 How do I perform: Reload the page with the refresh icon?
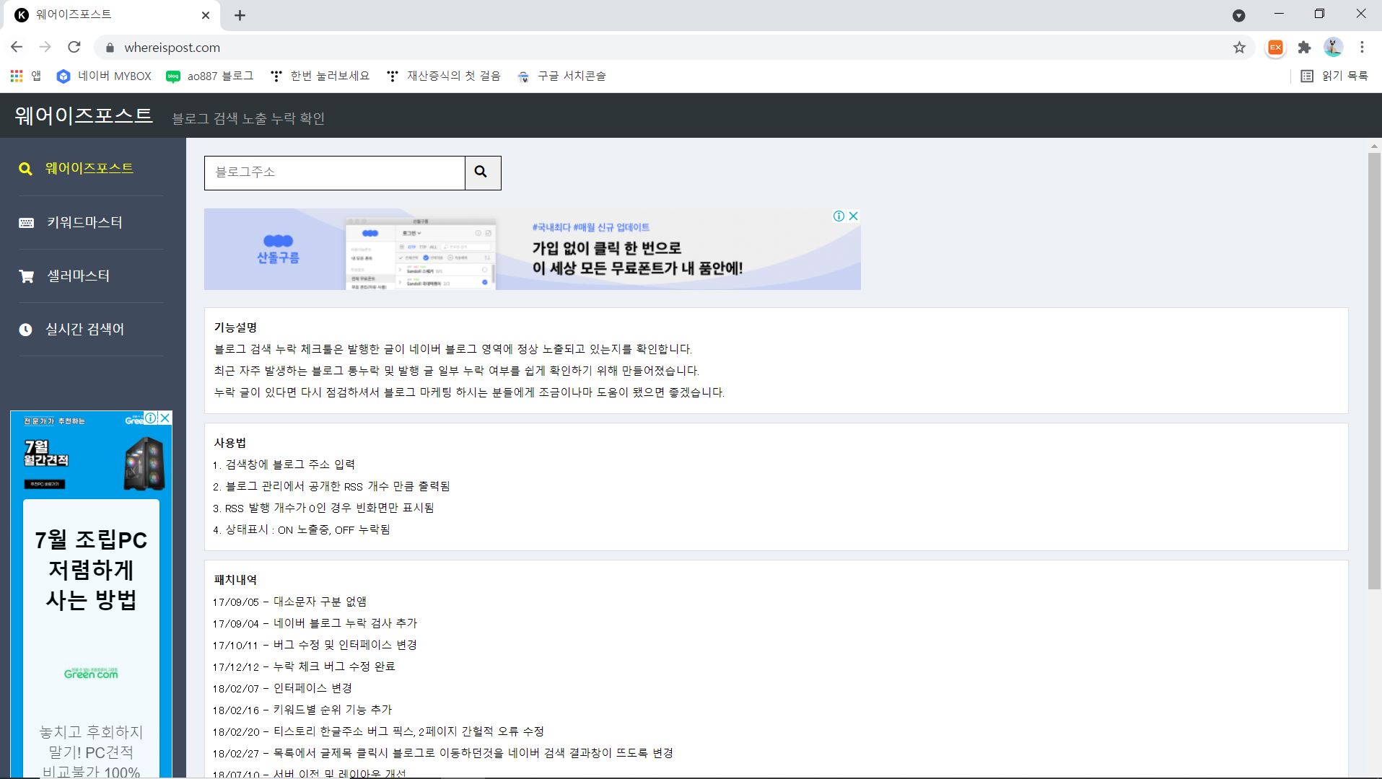pyautogui.click(x=74, y=47)
